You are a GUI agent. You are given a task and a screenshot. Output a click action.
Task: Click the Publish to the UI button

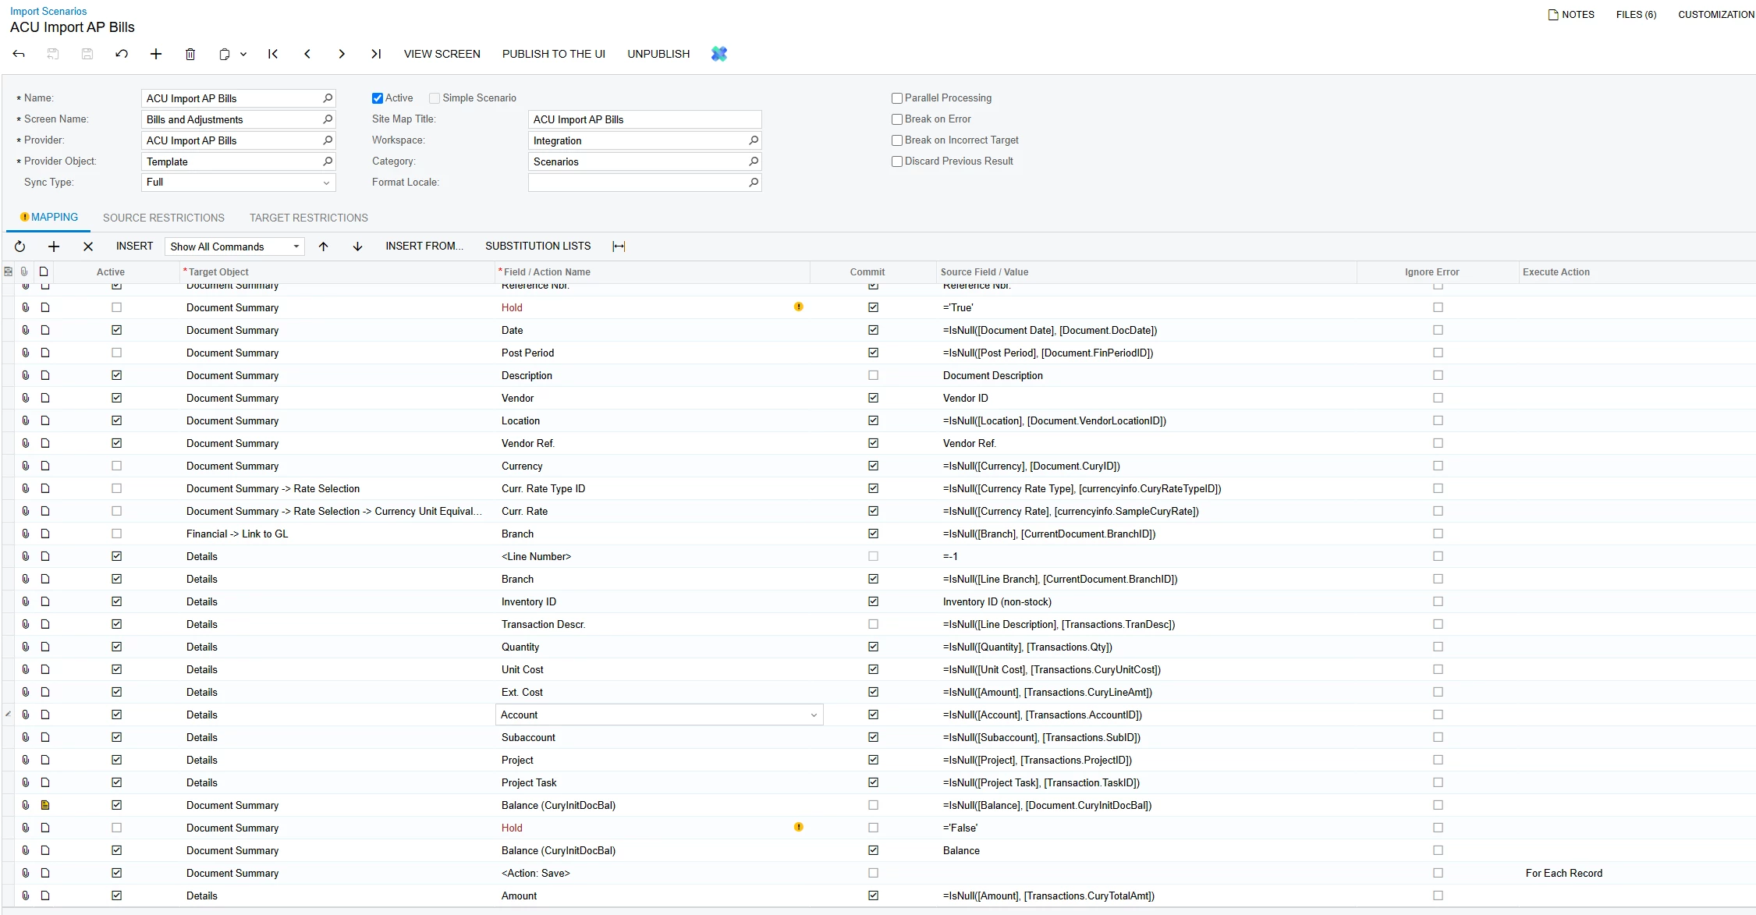(x=554, y=54)
